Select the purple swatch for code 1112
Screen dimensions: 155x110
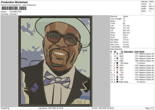117,77
